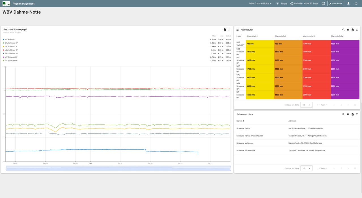The image size is (362, 198).
Task: Sort the list by Name column header
Action: tap(239, 121)
